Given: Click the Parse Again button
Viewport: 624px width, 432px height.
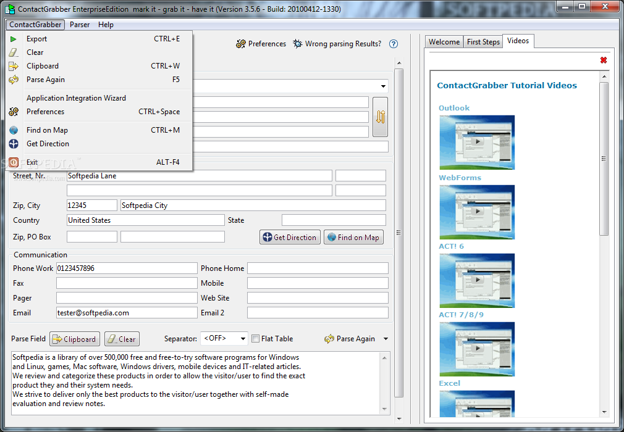Looking at the screenshot, I should click(350, 339).
